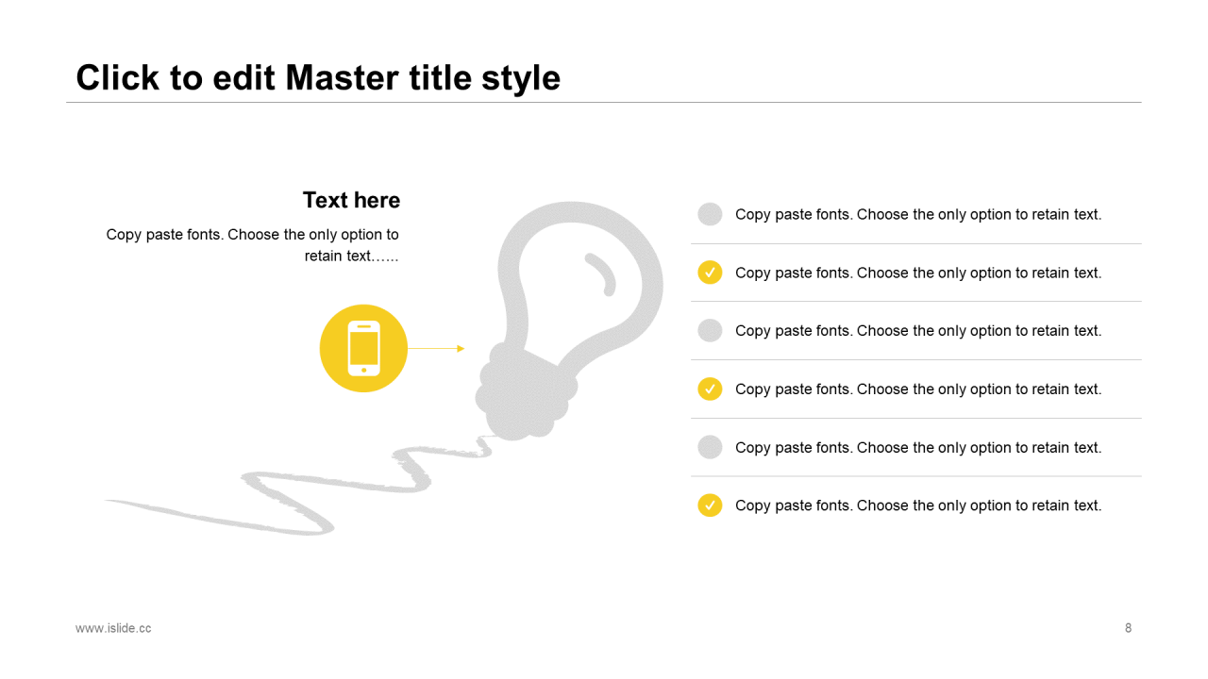Click the gray circle in third list row
Screen dimensions: 1208x679
[710, 330]
